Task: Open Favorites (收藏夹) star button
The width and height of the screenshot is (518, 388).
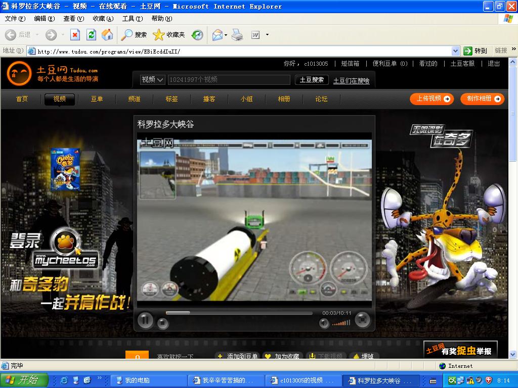Action: pos(169,35)
